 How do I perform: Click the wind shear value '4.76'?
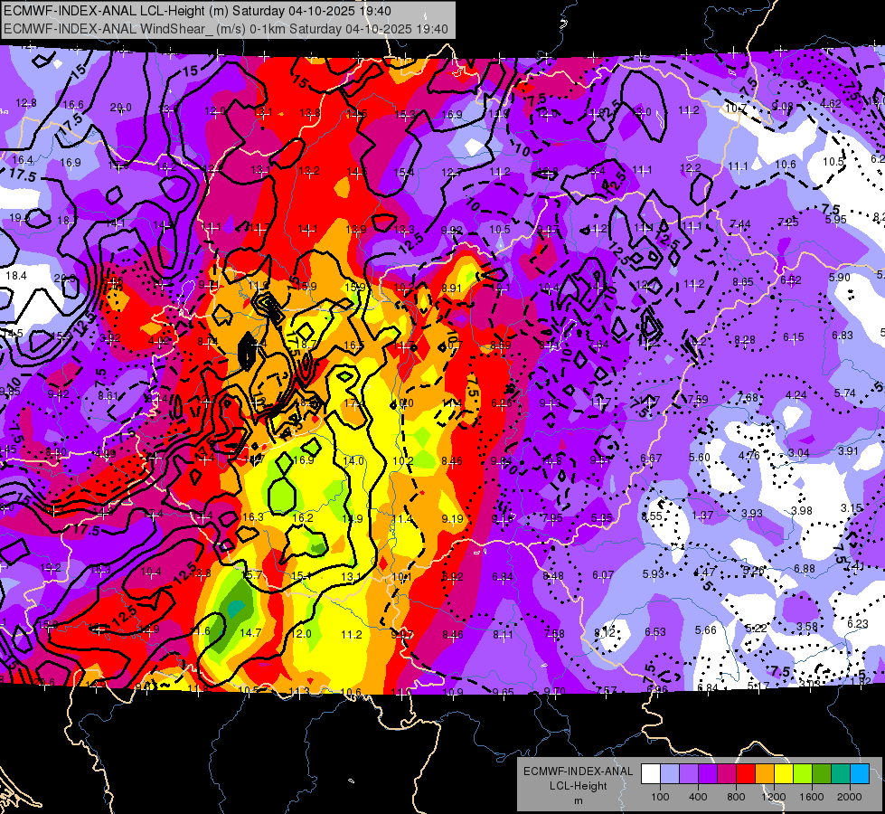pos(749,455)
